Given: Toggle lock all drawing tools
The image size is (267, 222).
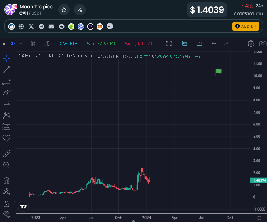Looking at the screenshot, I should click(x=6, y=203).
